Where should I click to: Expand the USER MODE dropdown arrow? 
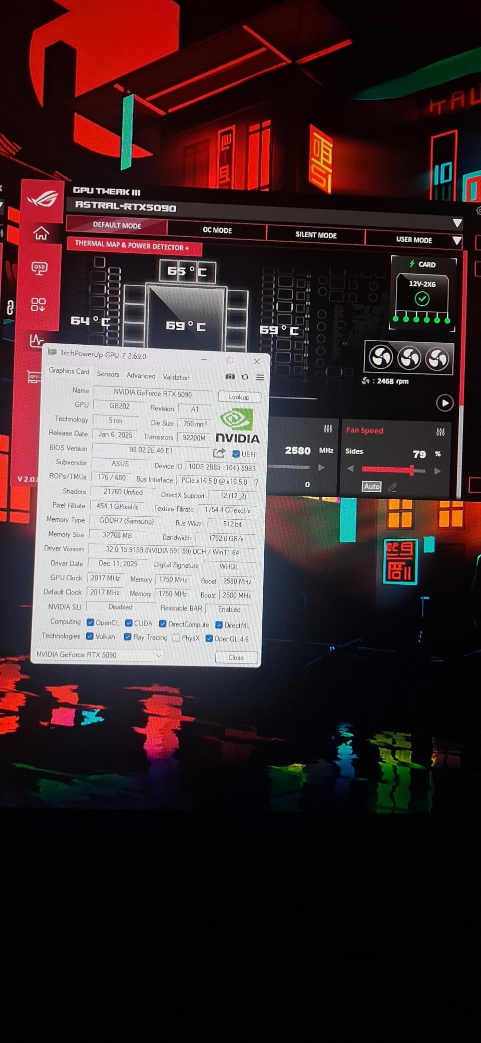456,241
